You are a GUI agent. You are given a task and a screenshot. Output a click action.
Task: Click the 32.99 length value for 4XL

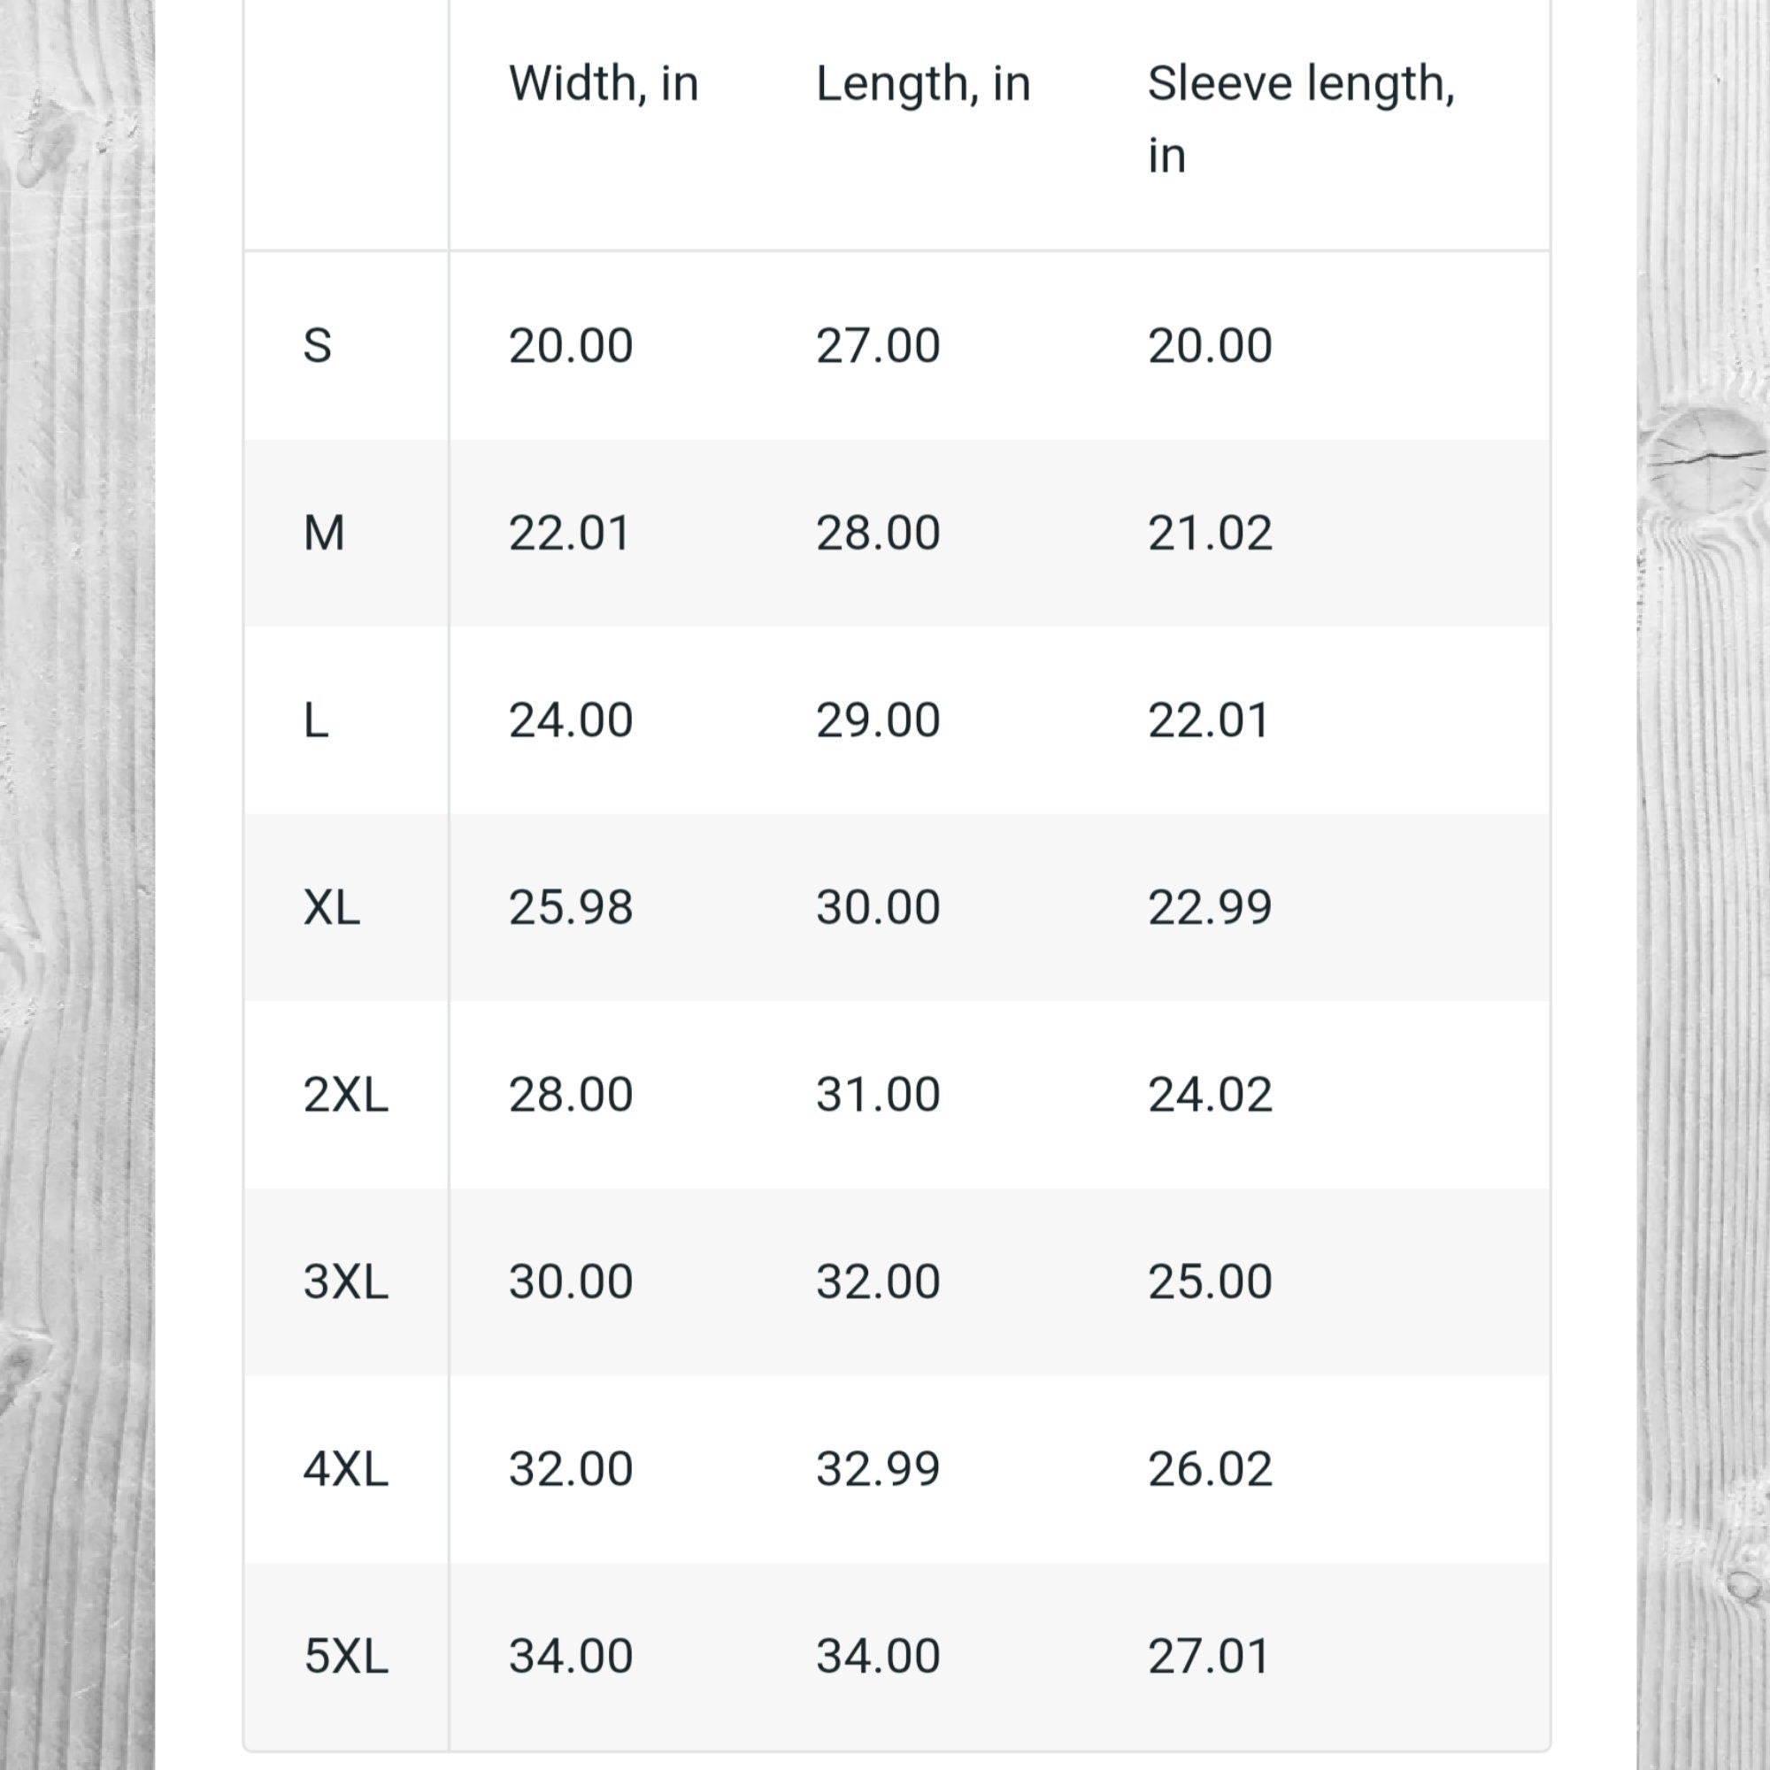pyautogui.click(x=879, y=1468)
